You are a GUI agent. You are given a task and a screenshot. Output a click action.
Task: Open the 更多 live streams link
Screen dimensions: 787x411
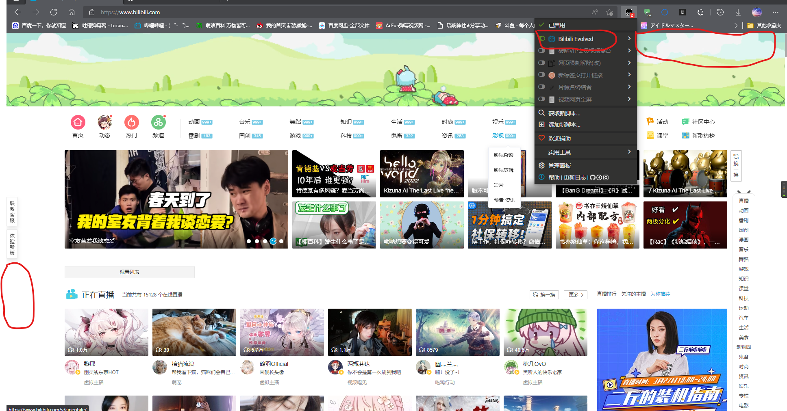(x=576, y=294)
